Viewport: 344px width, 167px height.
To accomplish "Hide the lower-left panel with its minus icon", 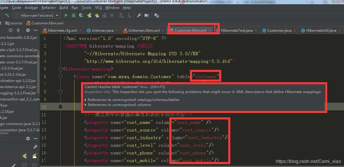I will point(36,138).
